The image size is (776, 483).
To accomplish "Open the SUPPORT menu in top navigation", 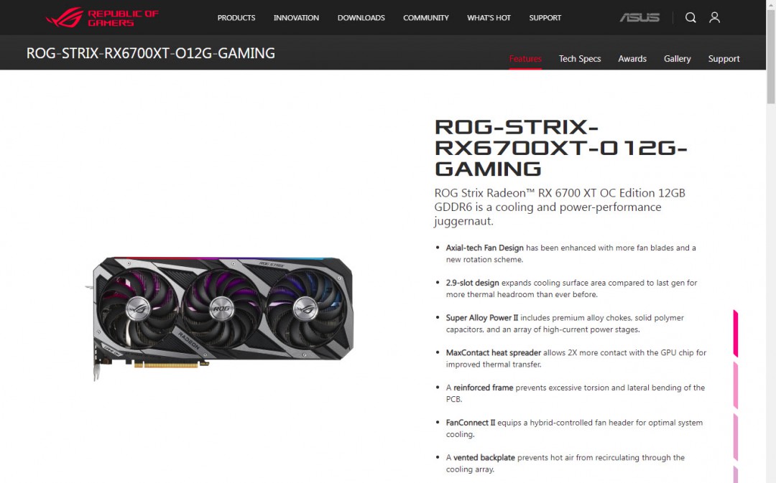I will click(545, 18).
